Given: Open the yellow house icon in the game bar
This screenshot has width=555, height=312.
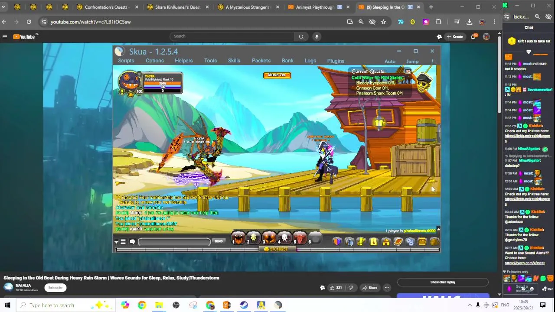Looking at the screenshot, I should pos(386,241).
